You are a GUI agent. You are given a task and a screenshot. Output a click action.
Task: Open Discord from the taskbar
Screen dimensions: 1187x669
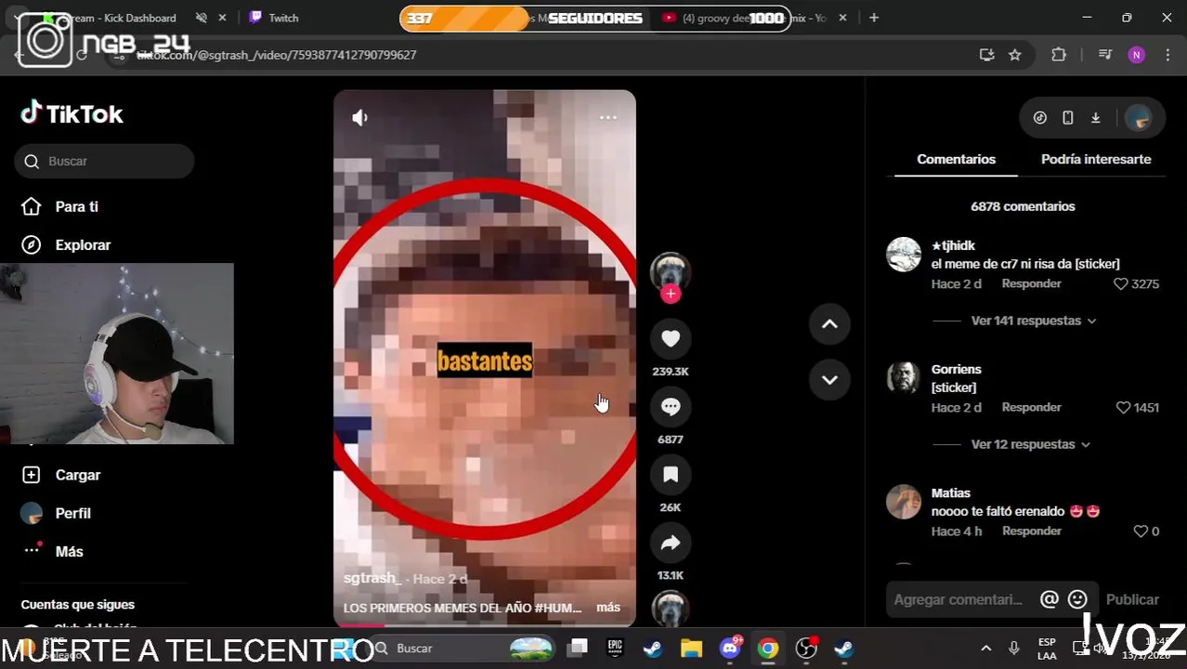(x=730, y=648)
